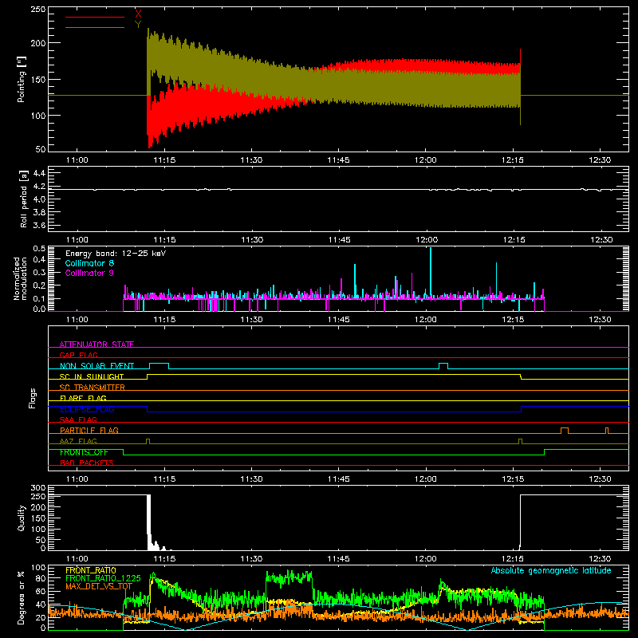Click the NON_SOLAR_EVENT flag label
The width and height of the screenshot is (638, 638).
tap(96, 366)
